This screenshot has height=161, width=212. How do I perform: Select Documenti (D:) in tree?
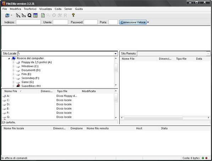(31, 70)
